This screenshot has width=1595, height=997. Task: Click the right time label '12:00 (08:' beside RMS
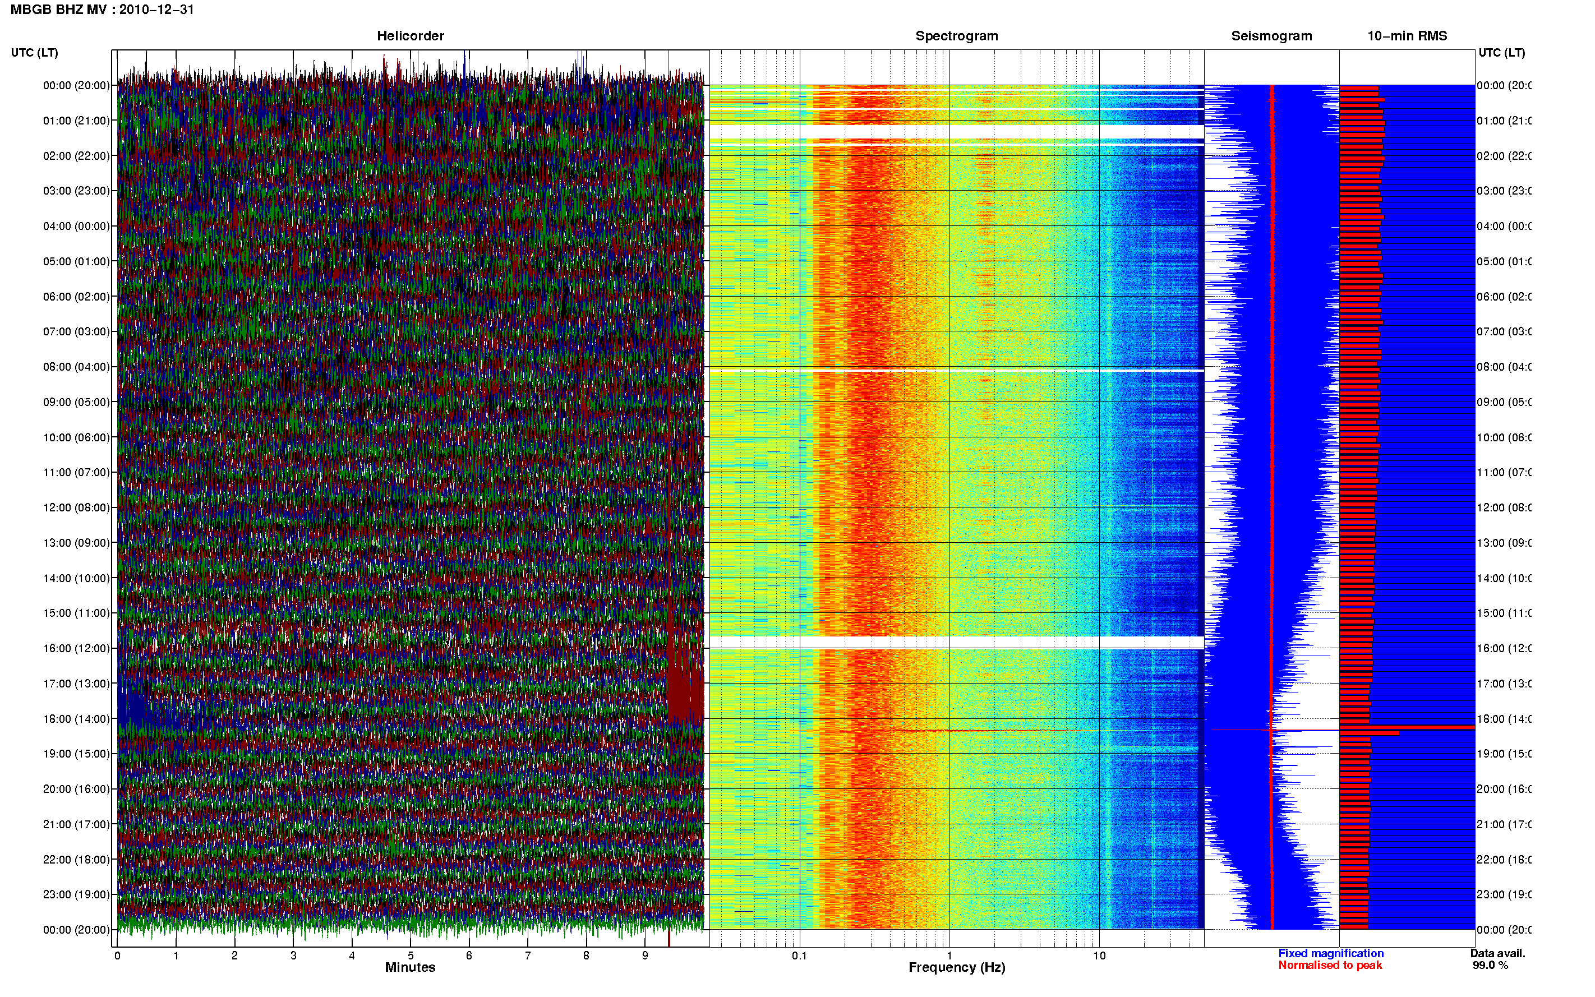[x=1504, y=507]
